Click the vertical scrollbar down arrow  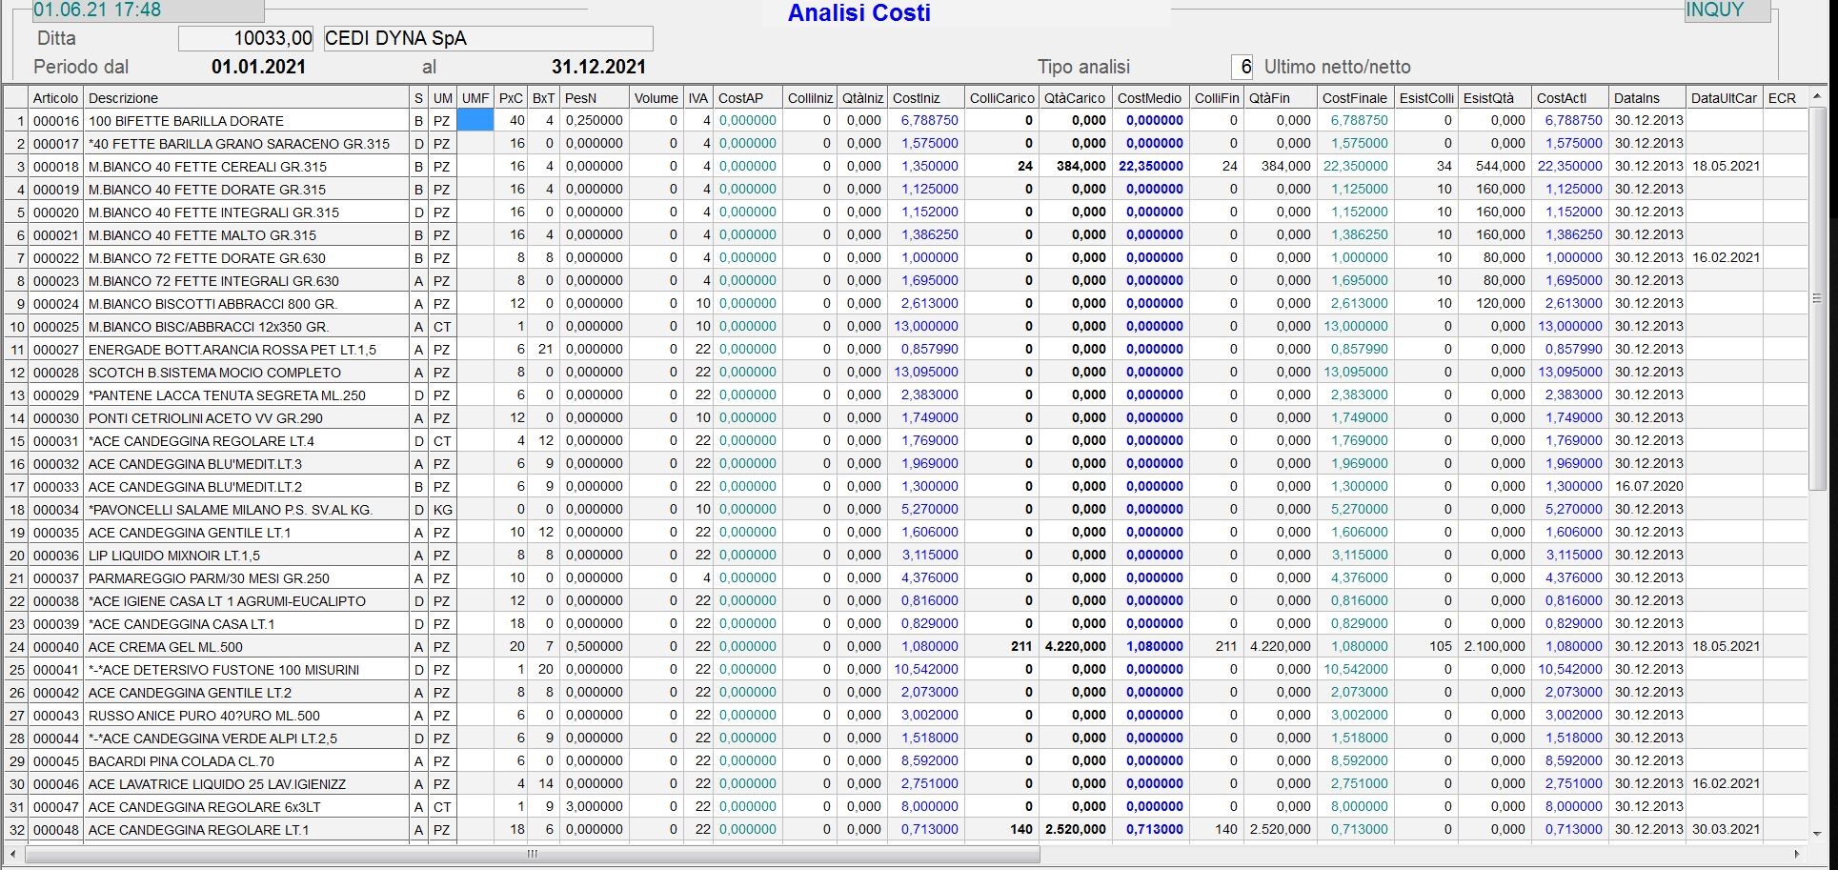point(1817,833)
